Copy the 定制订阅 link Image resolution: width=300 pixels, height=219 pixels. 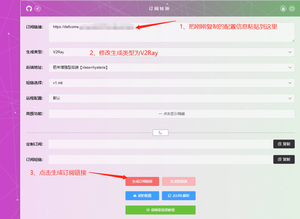pyautogui.click(x=284, y=144)
